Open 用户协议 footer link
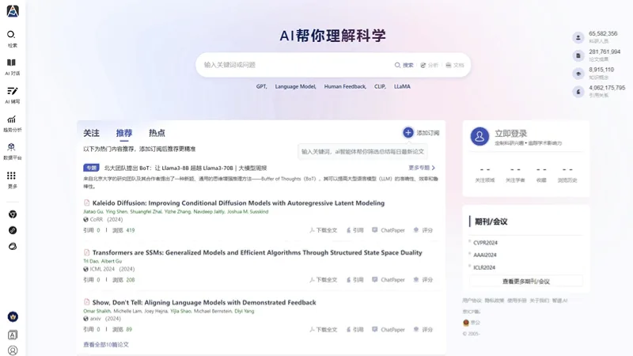 472,301
